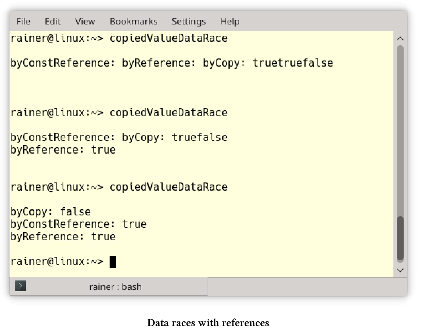This screenshot has width=422, height=333.
Task: Click the final 'byReference: true' line
Action: point(63,236)
